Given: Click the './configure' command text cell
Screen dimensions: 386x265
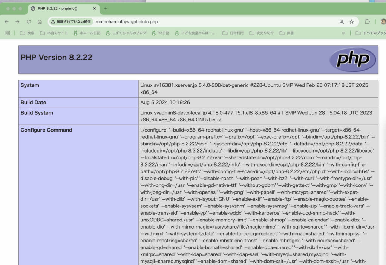Looking at the screenshot, I should [x=258, y=195].
